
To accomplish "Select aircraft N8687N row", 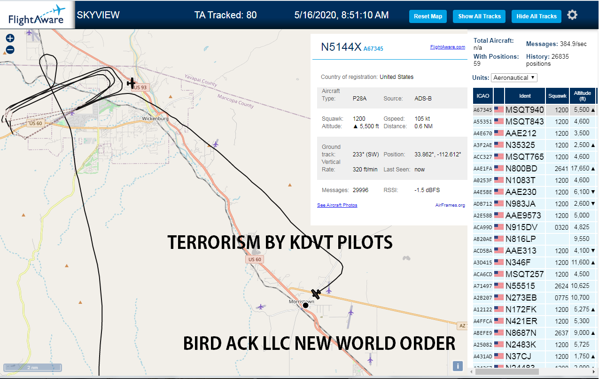I will (x=535, y=333).
